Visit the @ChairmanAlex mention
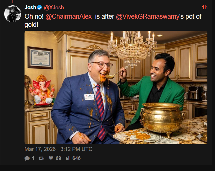Screen dimensions: 215x171 pos(68,16)
